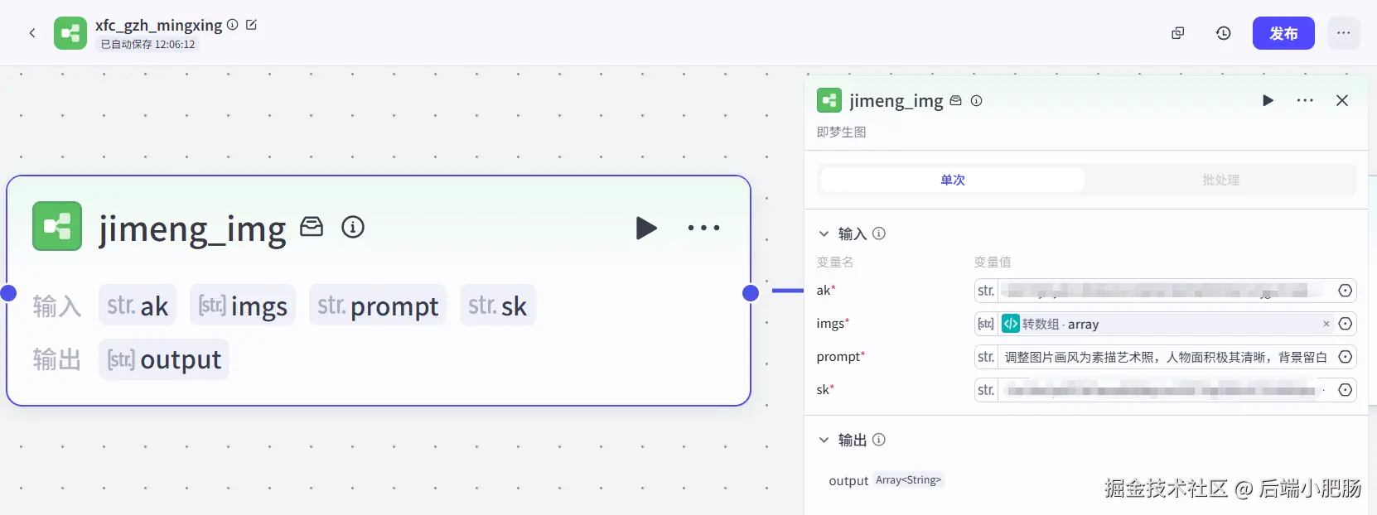The height and width of the screenshot is (515, 1377).
Task: Go back using the left chevron arrow
Action: [x=32, y=33]
